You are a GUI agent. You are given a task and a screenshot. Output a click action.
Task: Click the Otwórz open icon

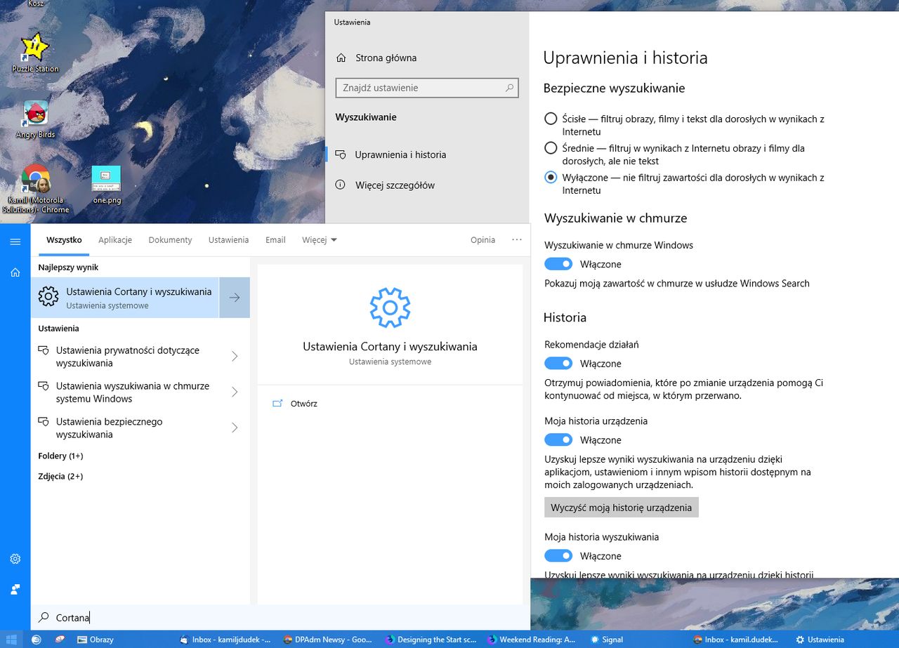pyautogui.click(x=277, y=404)
